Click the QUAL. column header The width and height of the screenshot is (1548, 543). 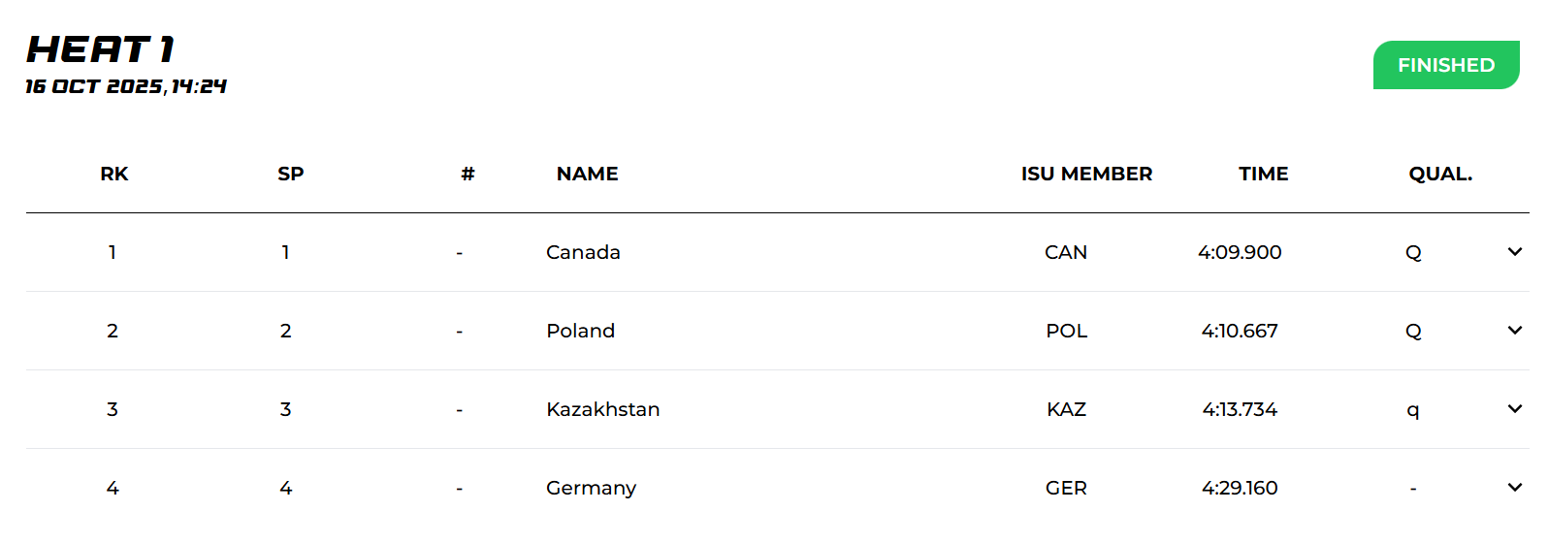coord(1440,175)
